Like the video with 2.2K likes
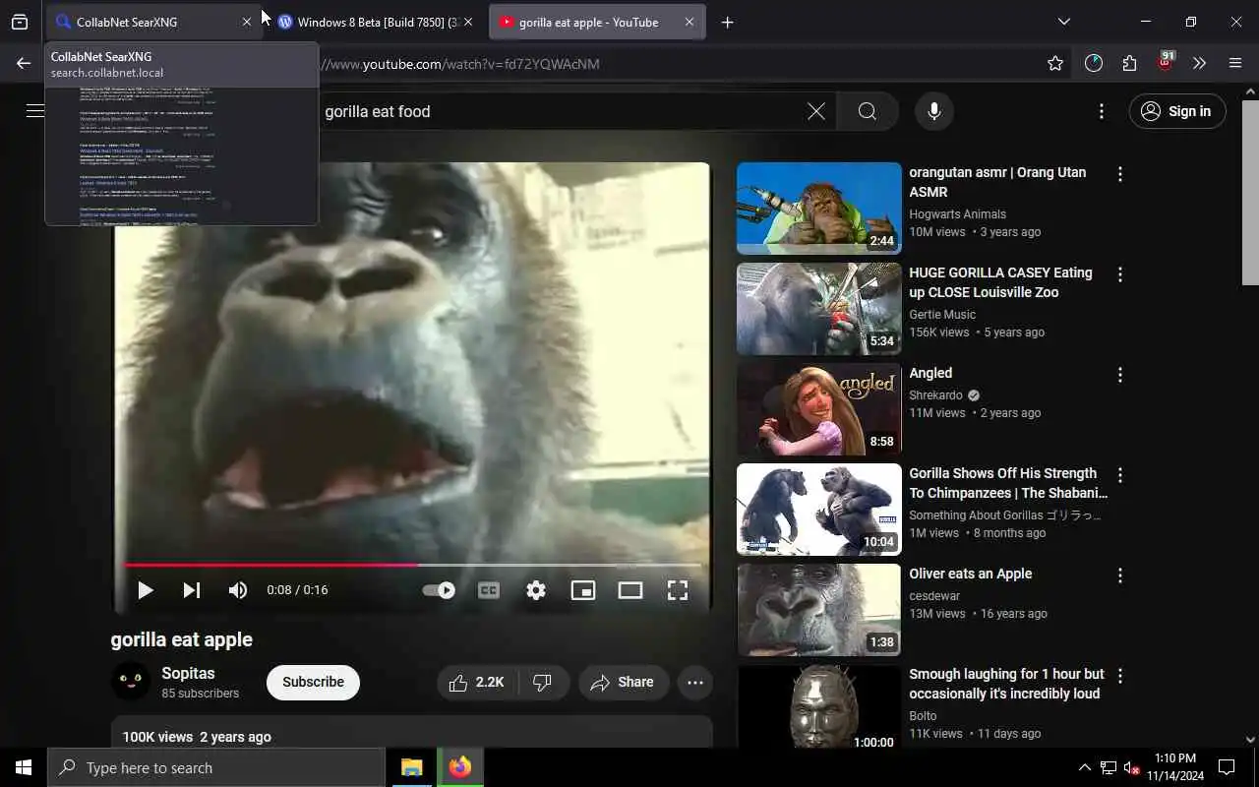Screen dimensions: 1259x787 477,683
